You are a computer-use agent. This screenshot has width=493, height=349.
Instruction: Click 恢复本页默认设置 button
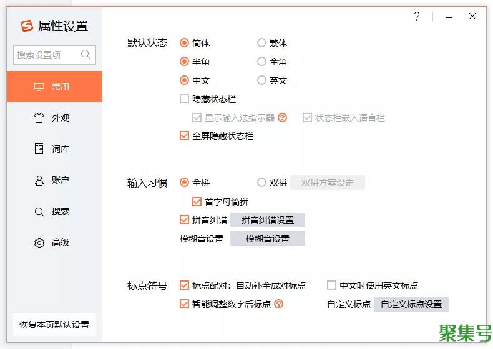click(x=54, y=325)
